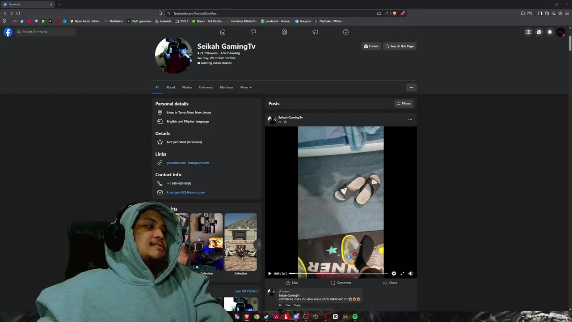Open Brave Shields icon

(x=395, y=13)
